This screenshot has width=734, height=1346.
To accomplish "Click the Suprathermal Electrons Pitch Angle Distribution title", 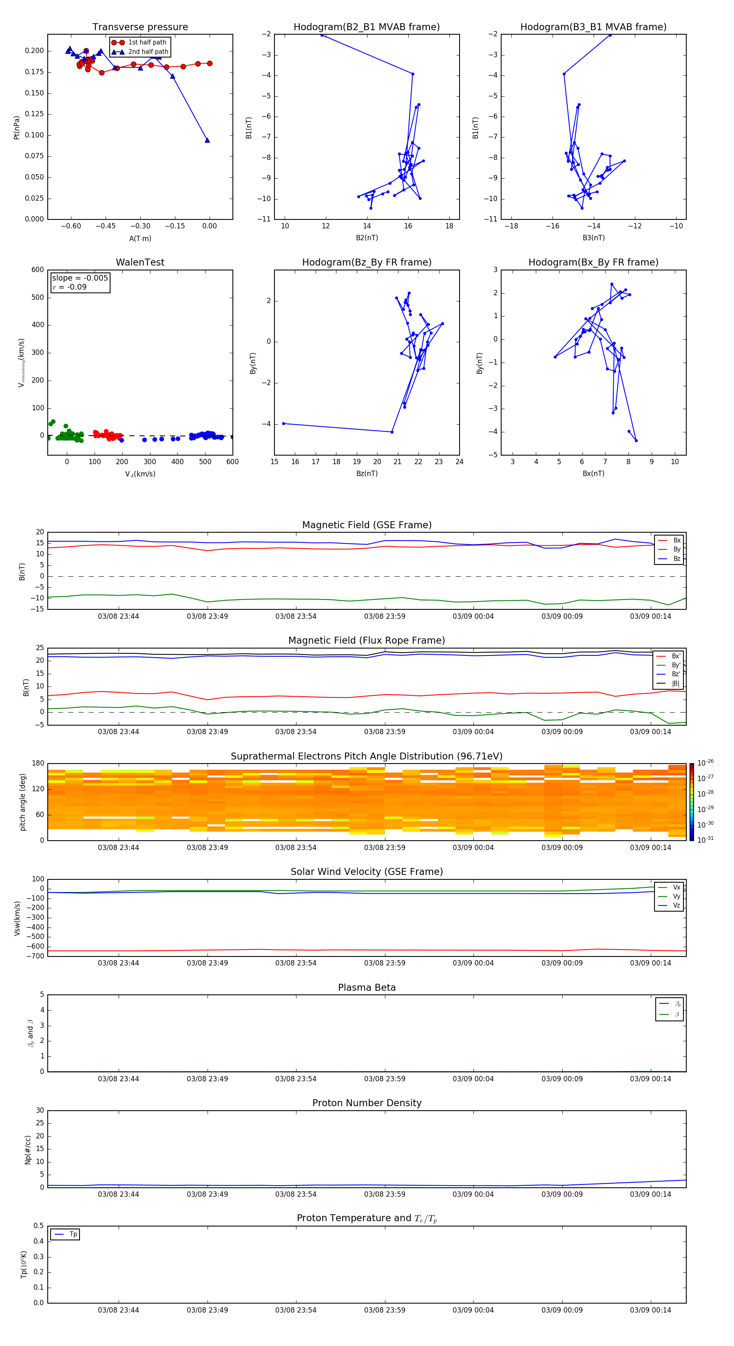I will tap(367, 756).
